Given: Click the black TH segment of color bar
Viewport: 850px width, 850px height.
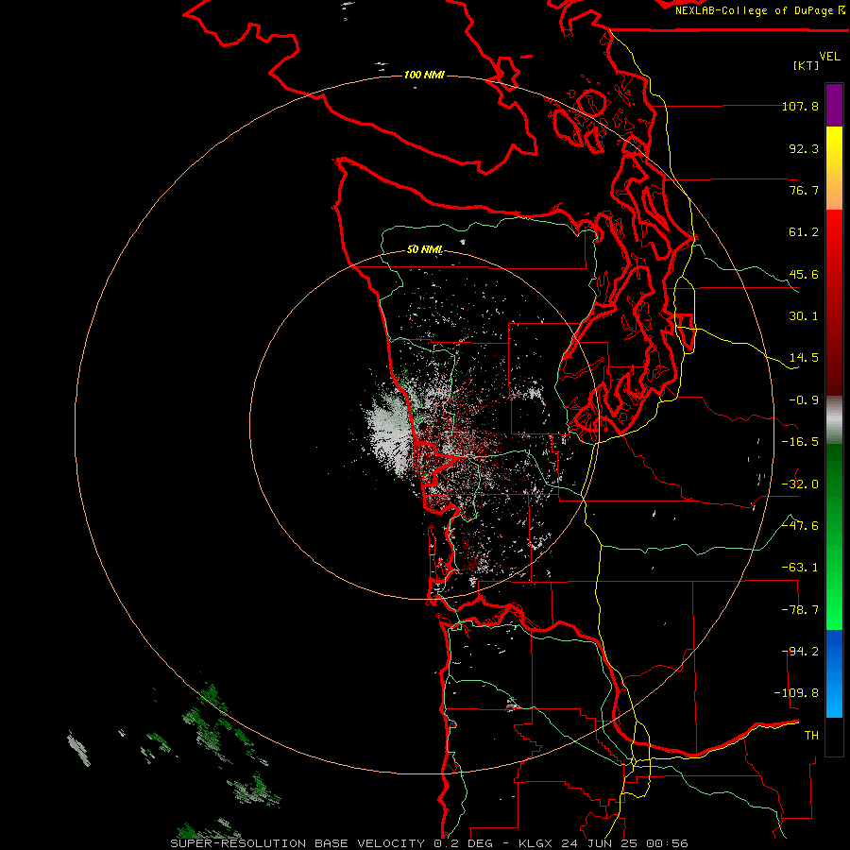Looking at the screenshot, I should (834, 737).
